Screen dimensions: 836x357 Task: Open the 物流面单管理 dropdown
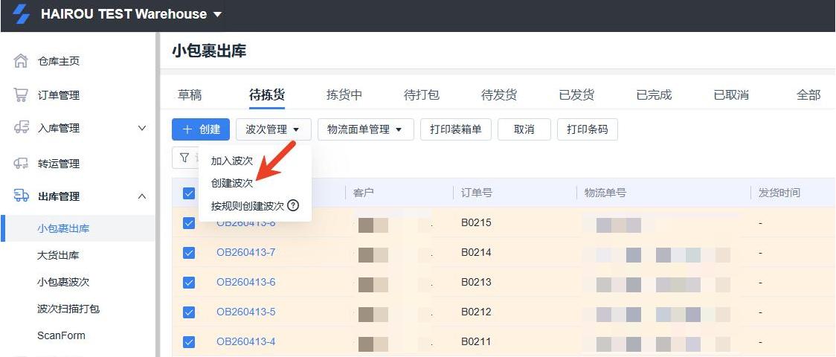pos(364,129)
